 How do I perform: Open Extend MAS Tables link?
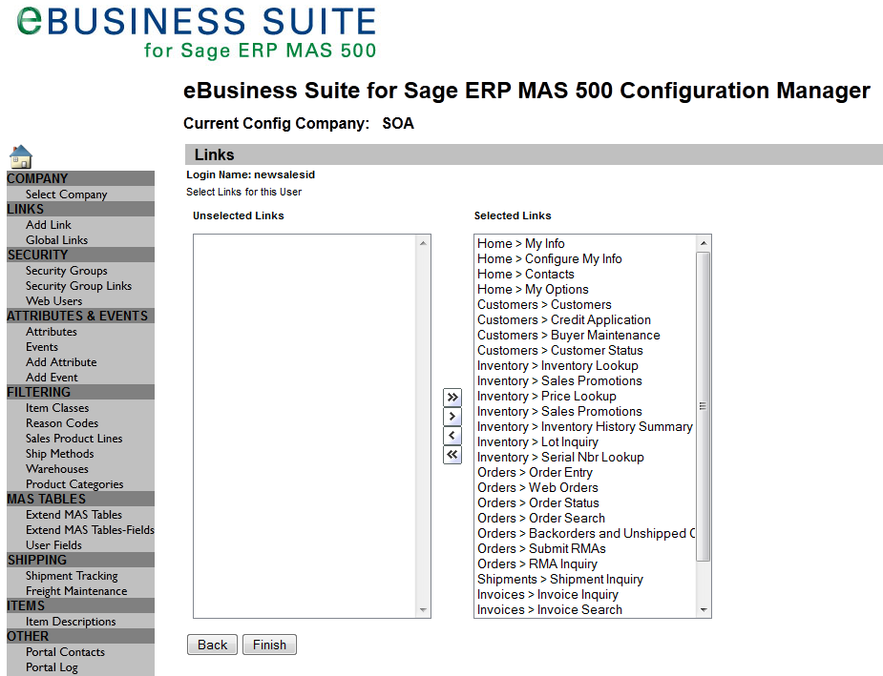coord(74,515)
